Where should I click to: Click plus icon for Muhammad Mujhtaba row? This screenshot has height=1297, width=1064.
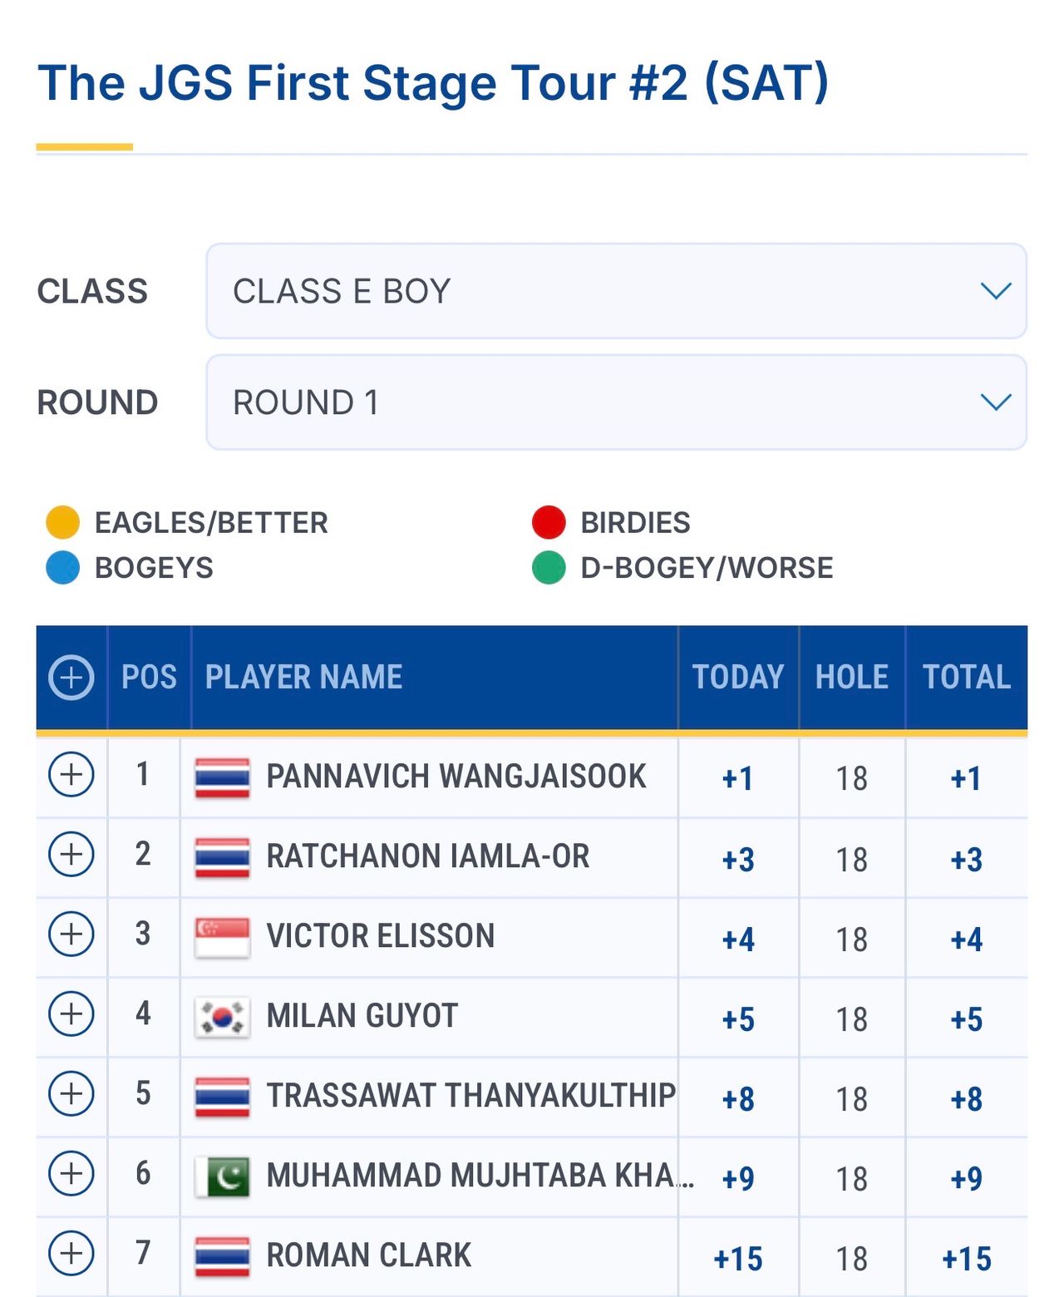pyautogui.click(x=71, y=1174)
